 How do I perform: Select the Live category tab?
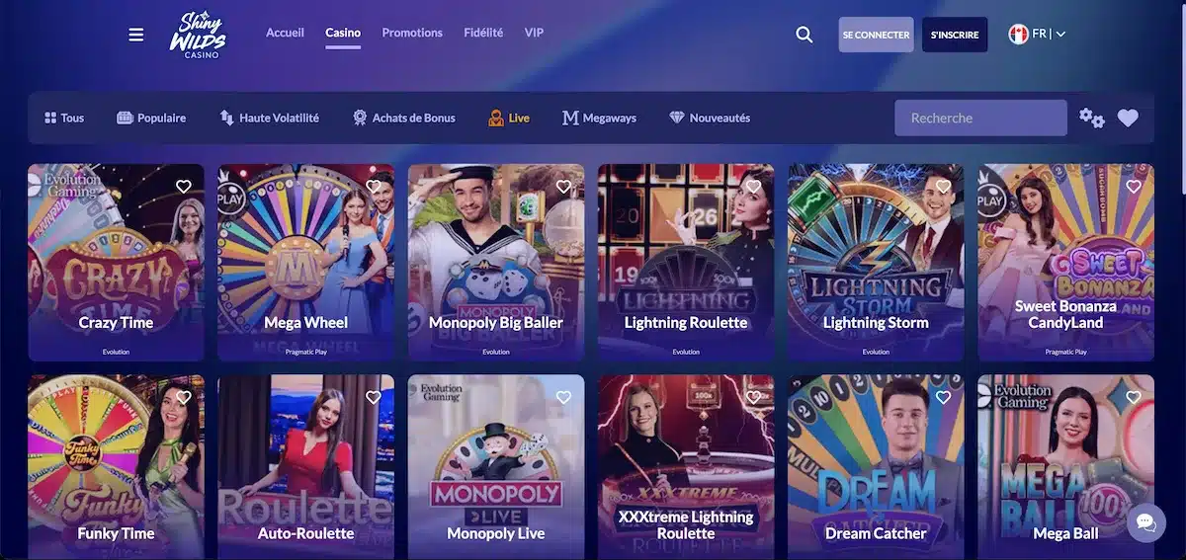tap(509, 118)
